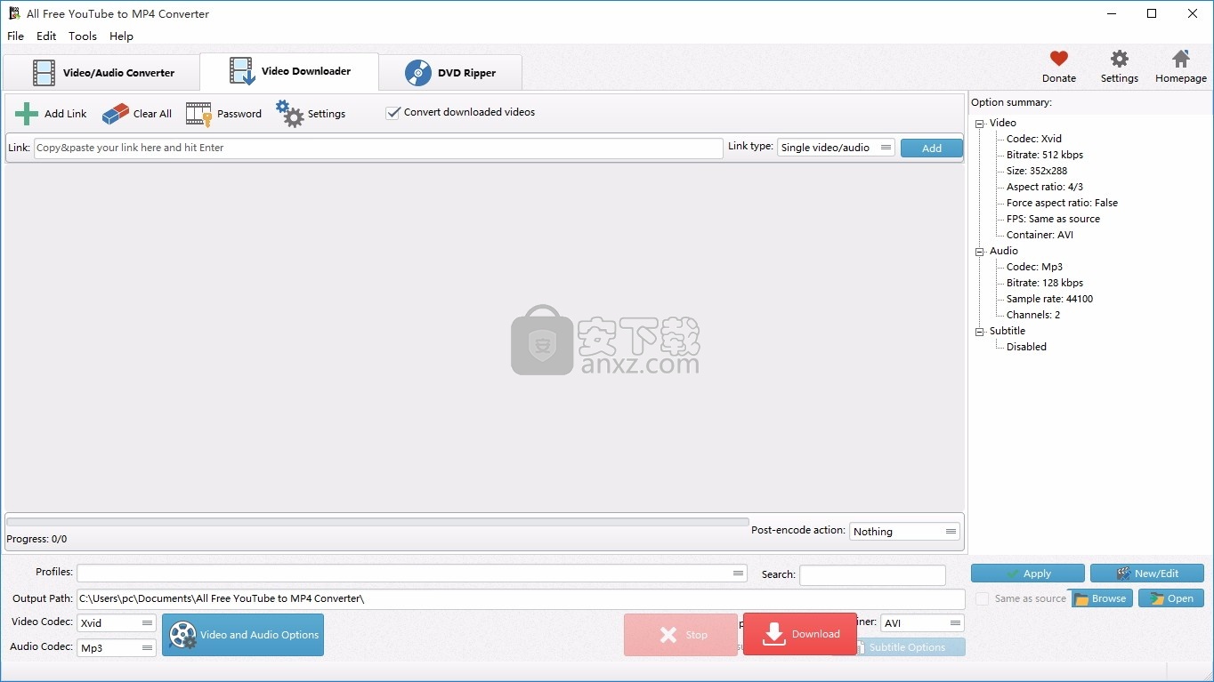This screenshot has width=1214, height=682.
Task: Select 'Codec: Xvid' tree row
Action: (x=1034, y=139)
